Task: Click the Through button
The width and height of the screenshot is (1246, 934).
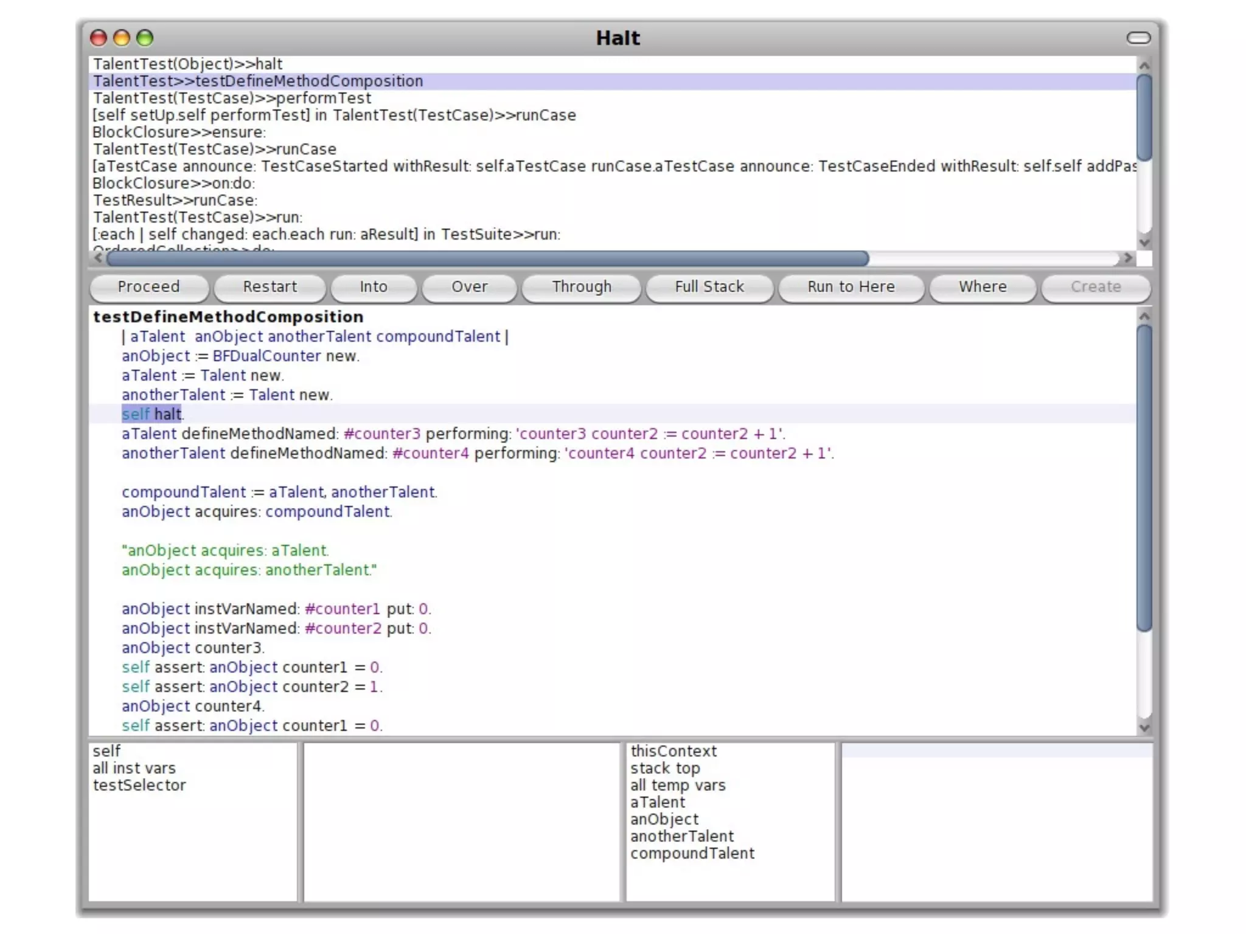Action: [x=581, y=287]
